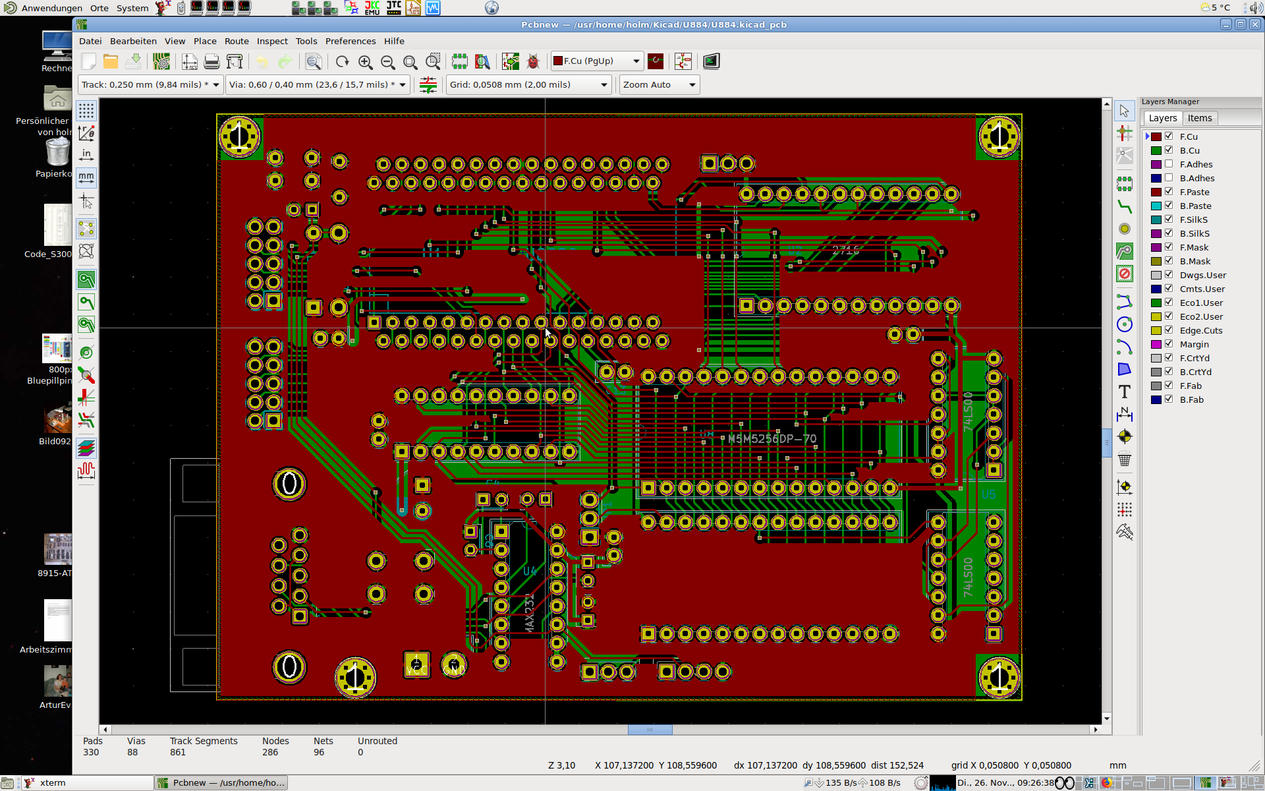
Task: Select the Add text tool
Action: click(x=1125, y=392)
